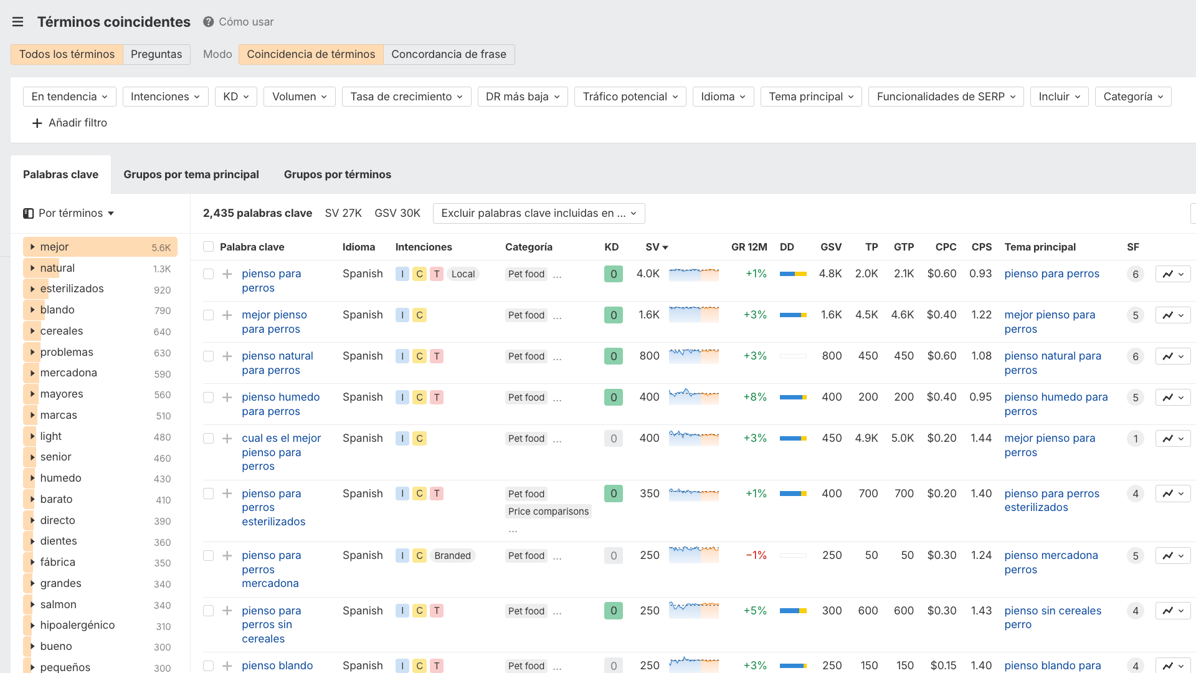The width and height of the screenshot is (1196, 673).
Task: Add 'cual es el mejor pienso' with plus icon
Action: coord(227,439)
